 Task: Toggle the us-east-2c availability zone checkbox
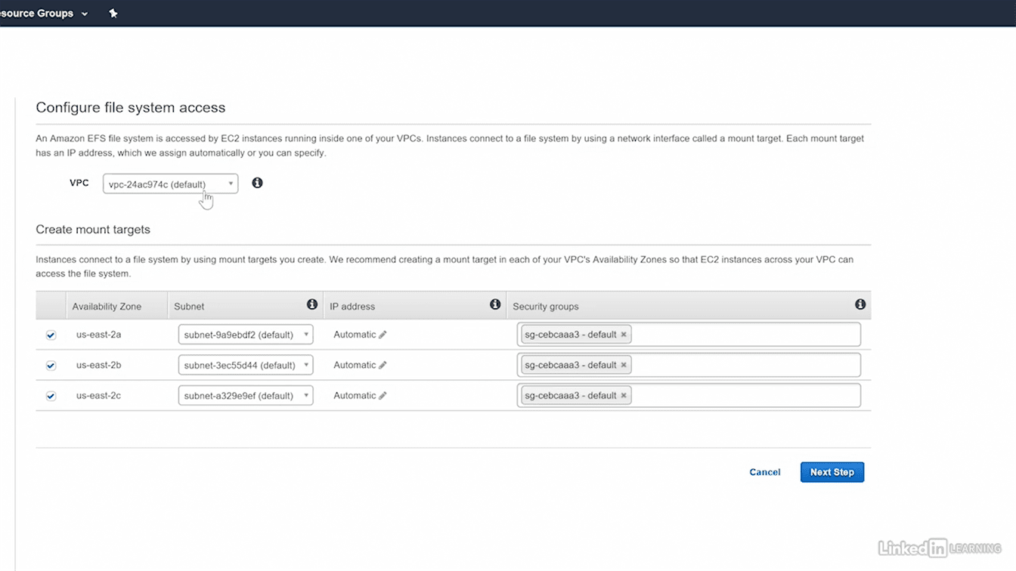[51, 396]
